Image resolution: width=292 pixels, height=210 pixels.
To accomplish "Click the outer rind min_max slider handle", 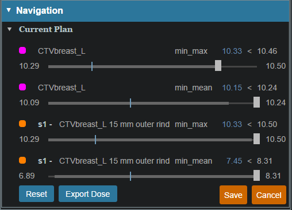I will point(256,139).
